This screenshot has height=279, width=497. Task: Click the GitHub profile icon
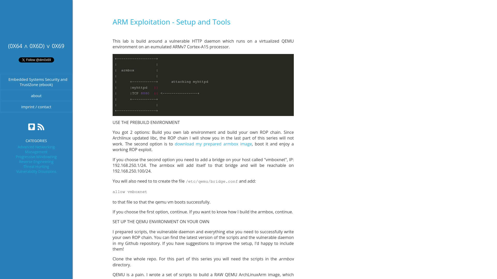[x=31, y=127]
